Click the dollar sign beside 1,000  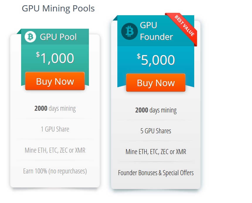click(x=38, y=54)
